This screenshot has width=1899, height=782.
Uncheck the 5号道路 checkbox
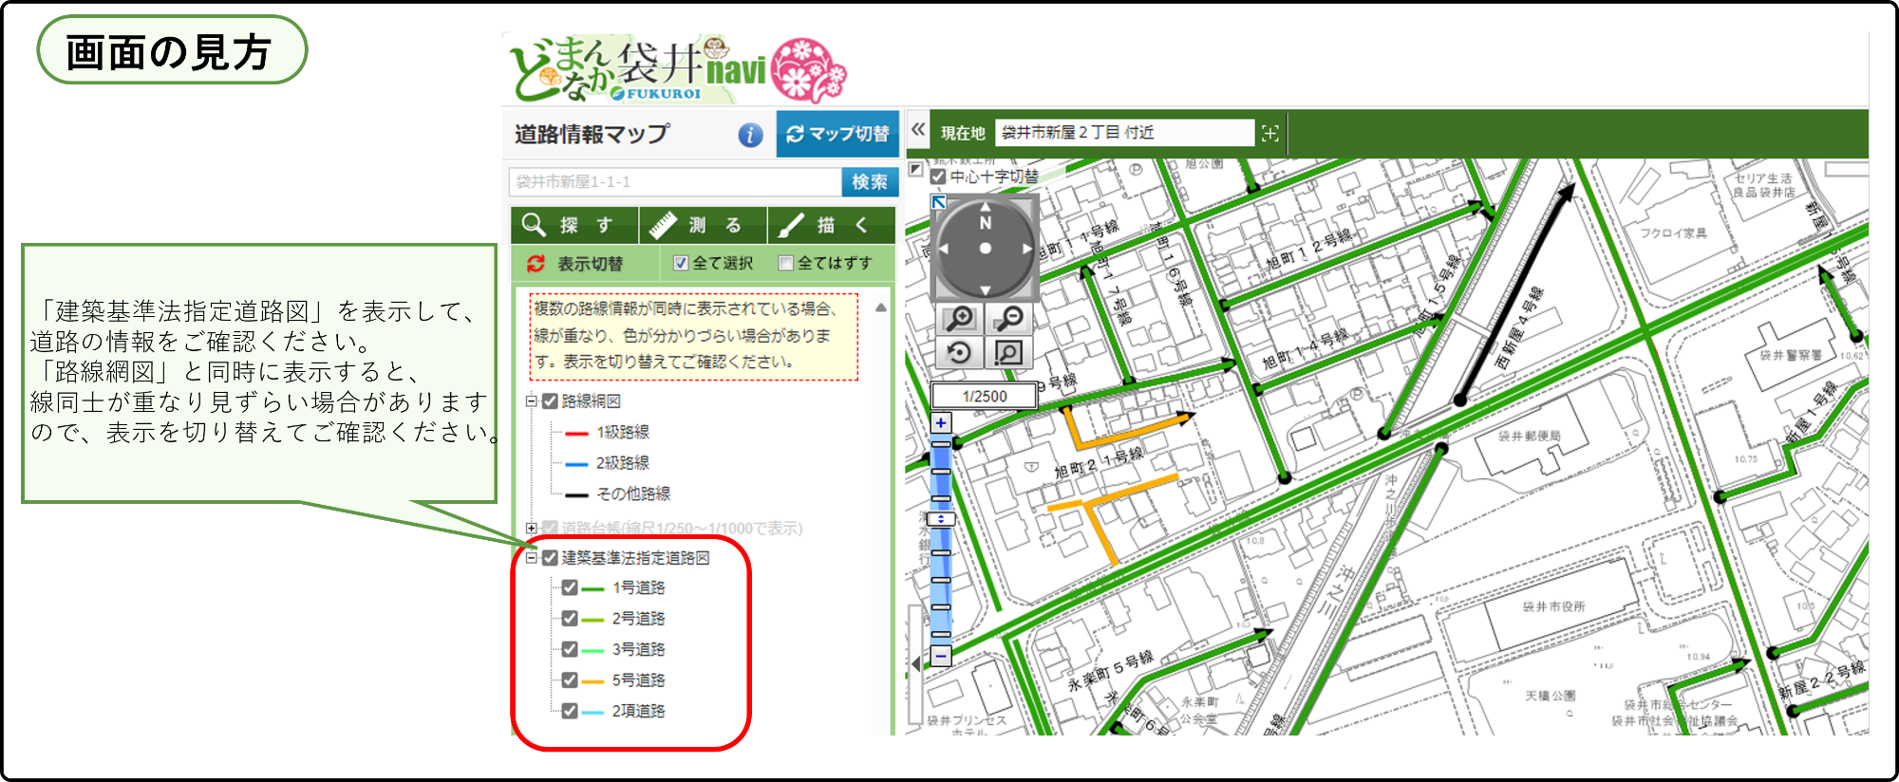pyautogui.click(x=570, y=680)
